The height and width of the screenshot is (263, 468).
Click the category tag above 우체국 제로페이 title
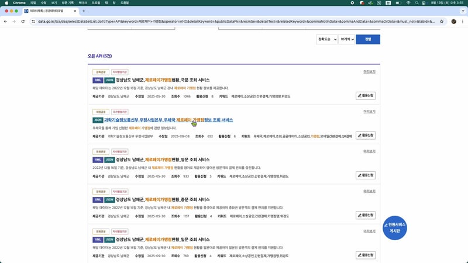[x=101, y=112]
